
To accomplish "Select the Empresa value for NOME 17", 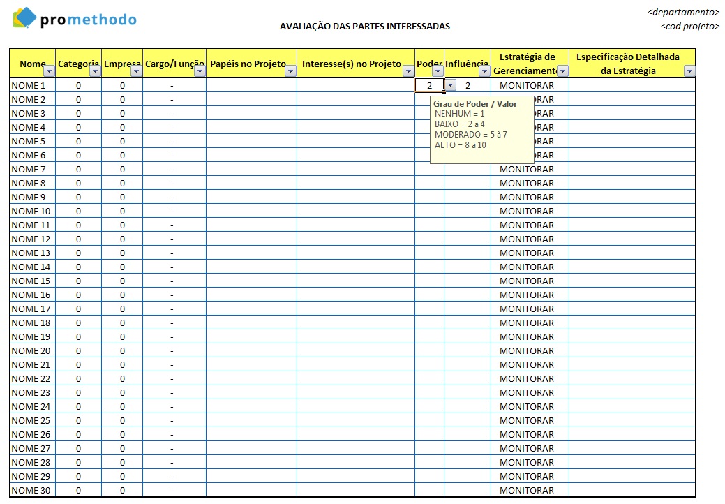I will click(x=122, y=309).
